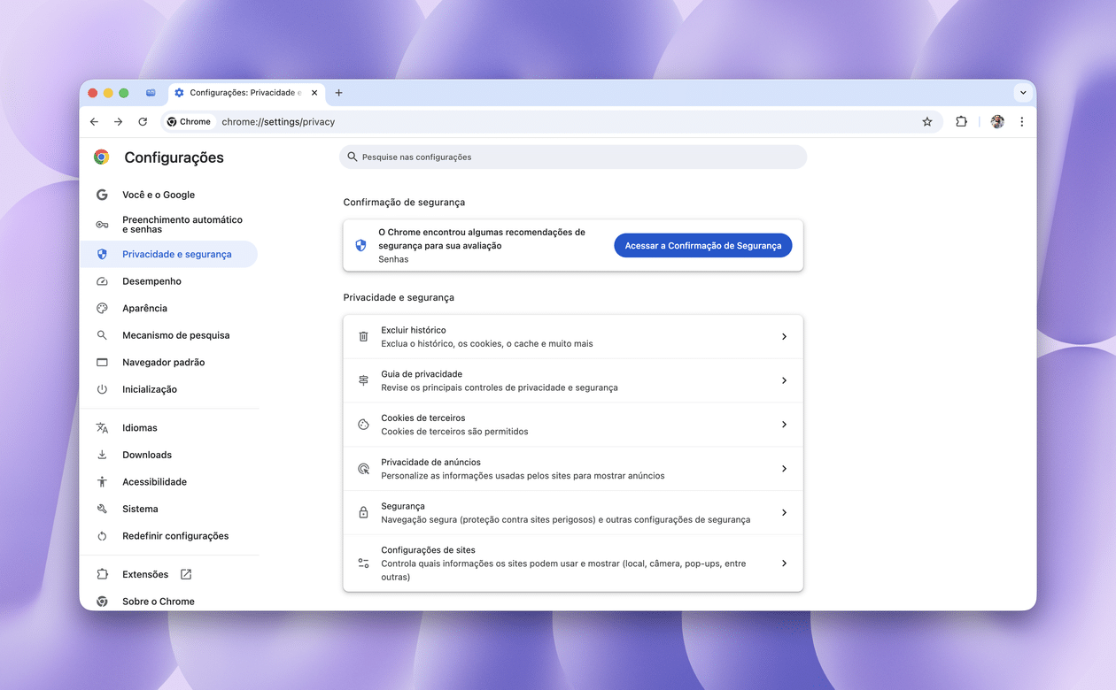Click the cookie icon for Cookies de terceiros

pos(363,425)
